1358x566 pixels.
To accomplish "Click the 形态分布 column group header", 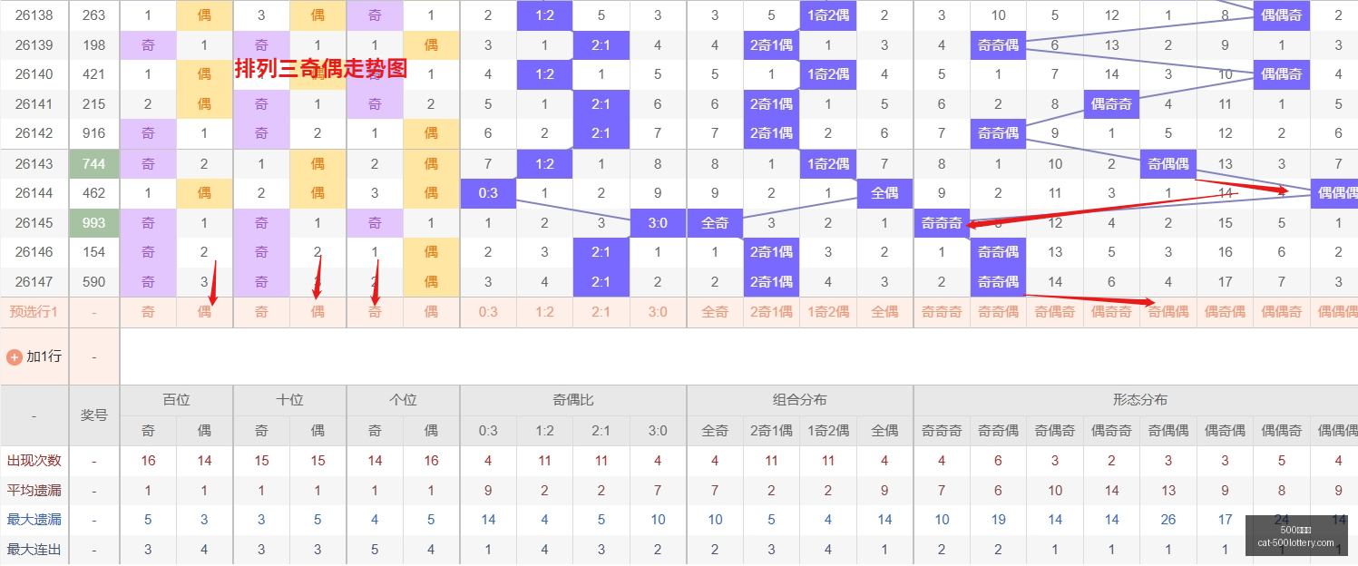I will click(x=1139, y=400).
